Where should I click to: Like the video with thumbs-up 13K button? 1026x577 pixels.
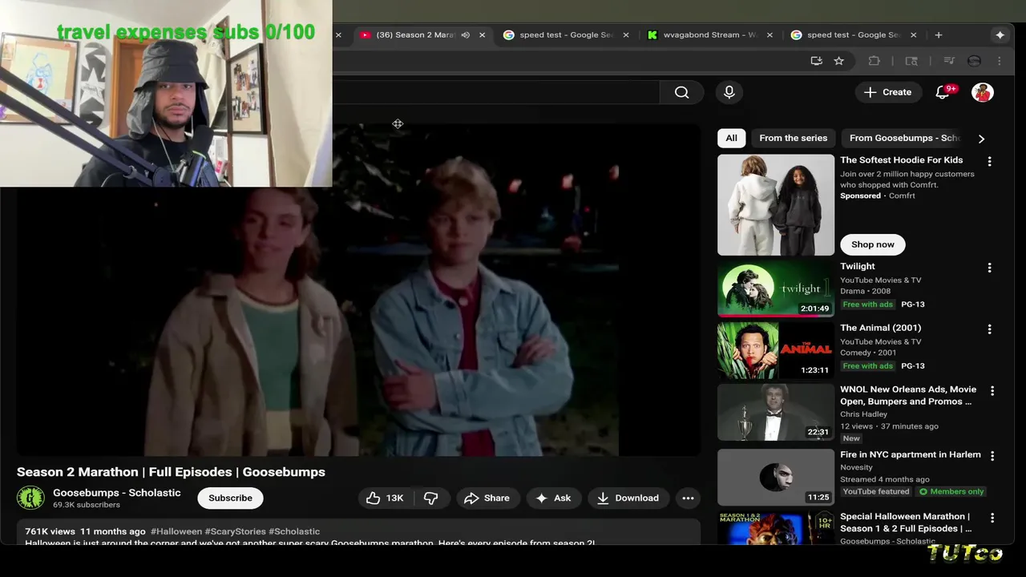[385, 498]
